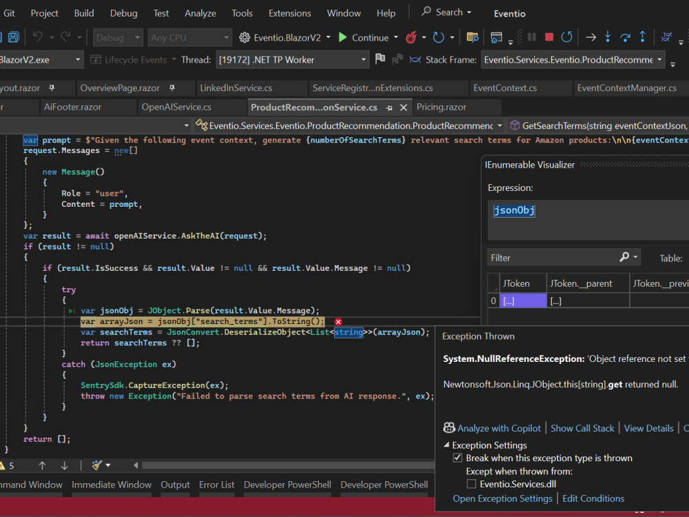The width and height of the screenshot is (689, 517).
Task: Open the Eventio.BlazorV2 startup project dropdown arrow
Action: point(328,37)
